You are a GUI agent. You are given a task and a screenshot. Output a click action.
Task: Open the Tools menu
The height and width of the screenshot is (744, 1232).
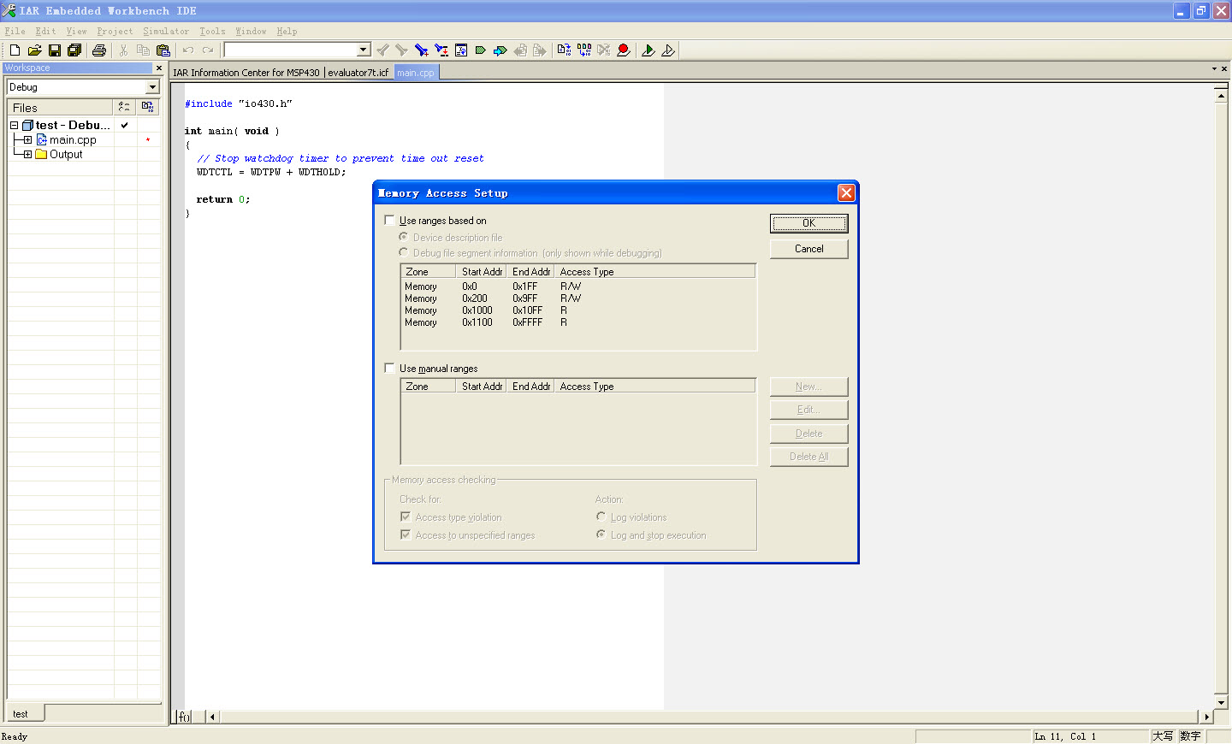(x=212, y=31)
